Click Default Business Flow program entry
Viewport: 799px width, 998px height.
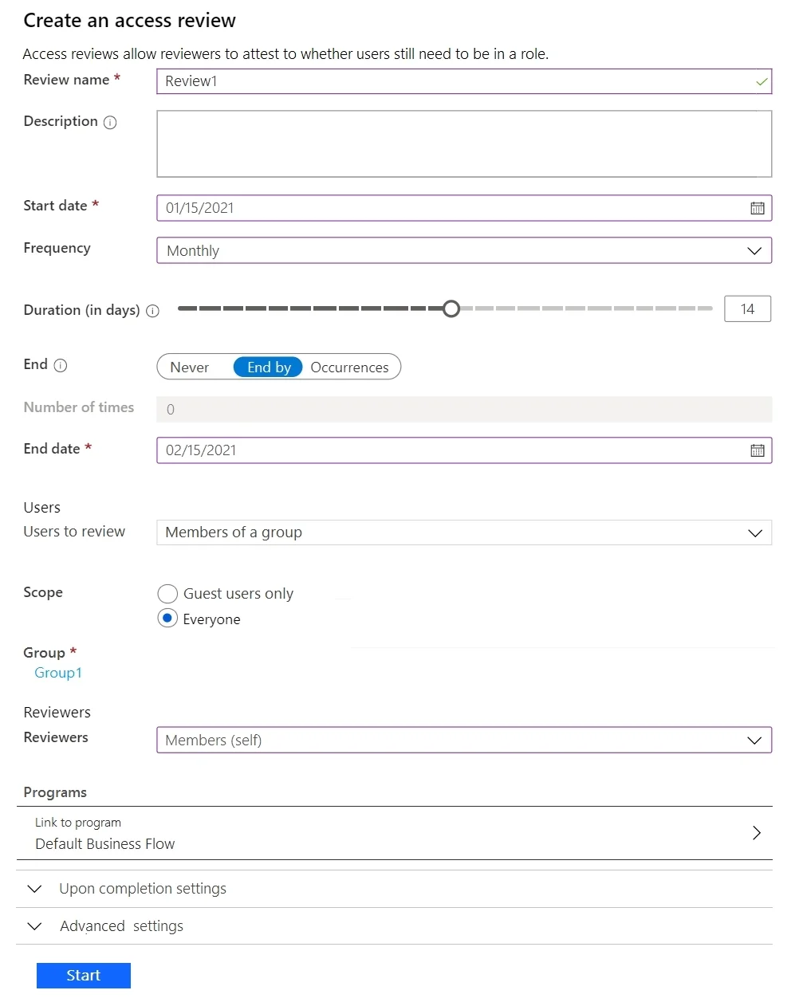point(394,833)
